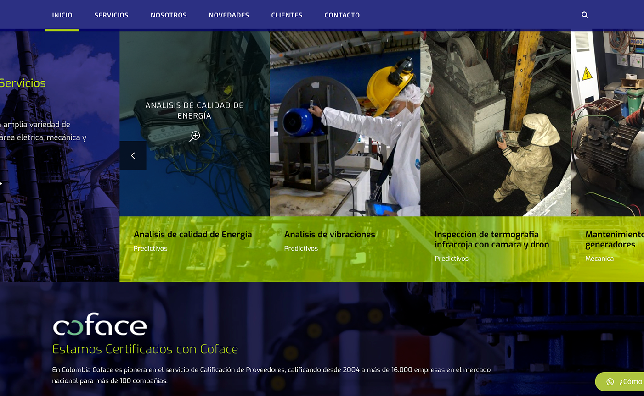Select the Mécanica category label
The width and height of the screenshot is (644, 396).
[599, 258]
